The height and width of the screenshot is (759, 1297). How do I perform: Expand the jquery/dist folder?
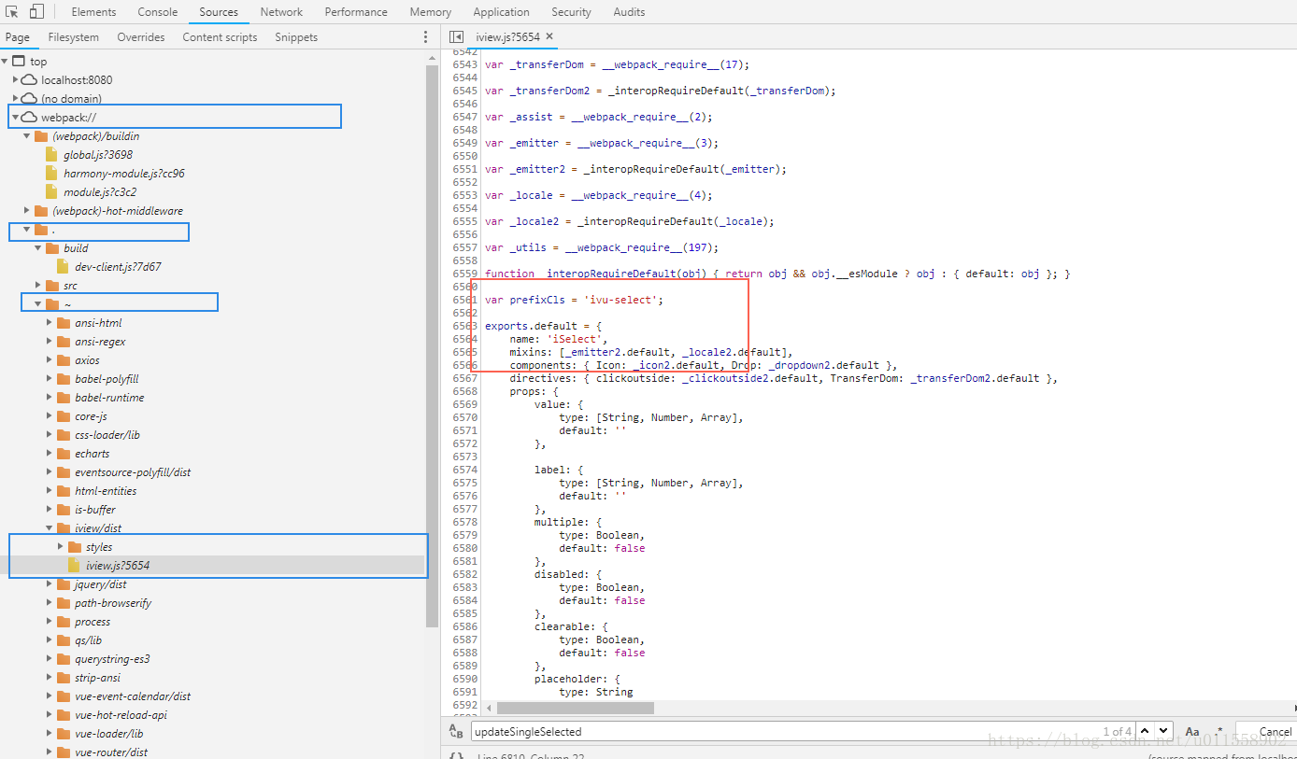50,584
